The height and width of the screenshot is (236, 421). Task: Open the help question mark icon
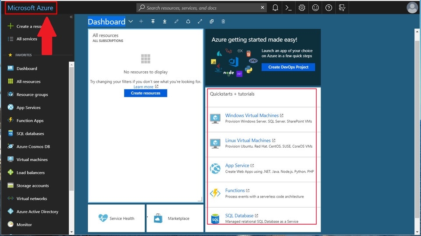(328, 8)
